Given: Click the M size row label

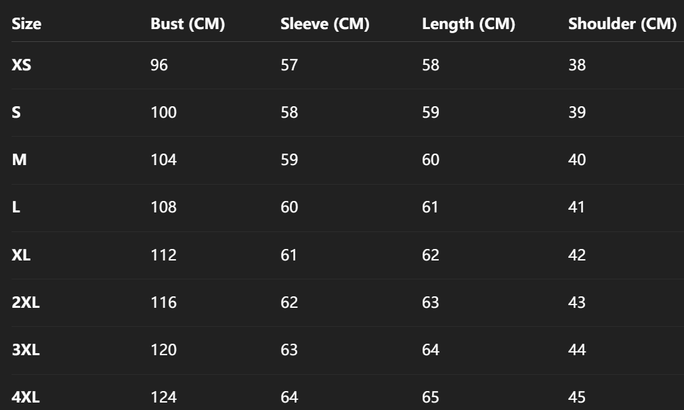Looking at the screenshot, I should (19, 160).
